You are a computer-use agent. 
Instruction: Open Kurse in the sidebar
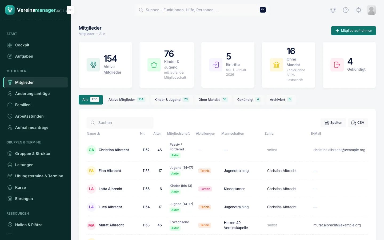35,187
